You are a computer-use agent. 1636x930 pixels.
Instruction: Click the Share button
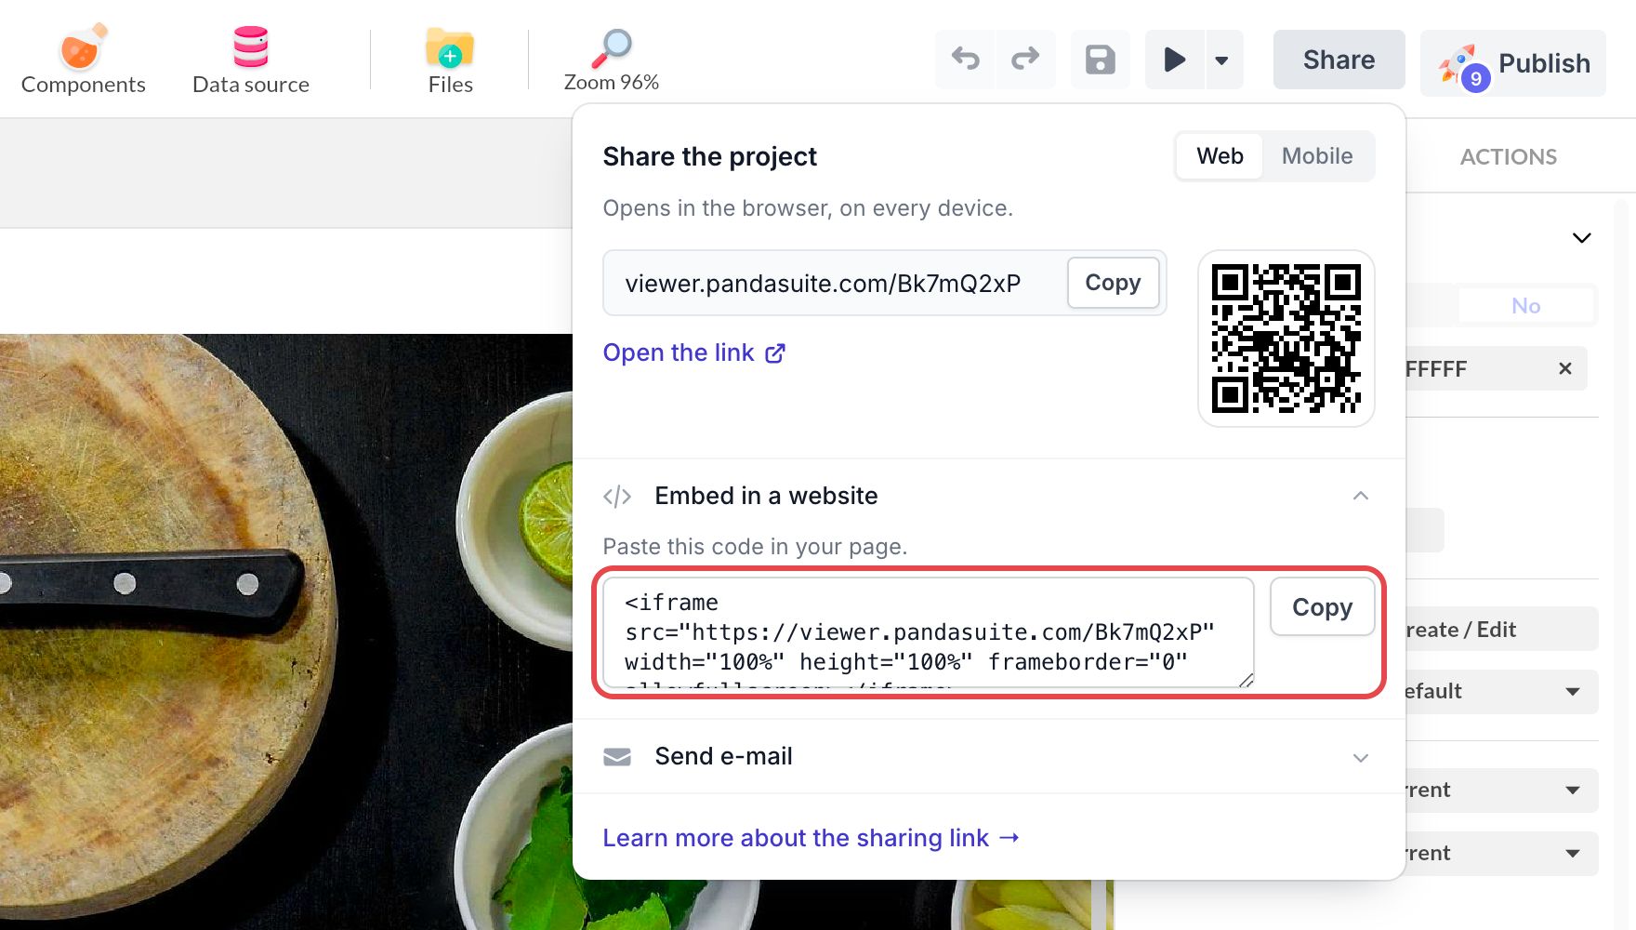pos(1339,60)
